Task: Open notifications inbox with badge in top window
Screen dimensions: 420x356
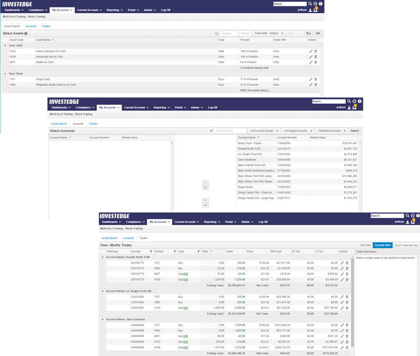Action: pyautogui.click(x=316, y=10)
